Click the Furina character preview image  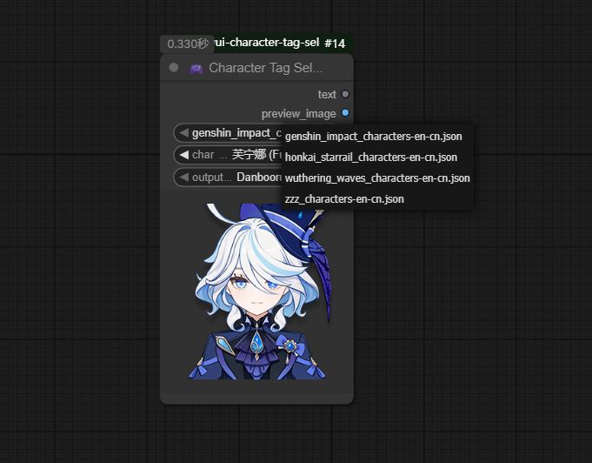click(x=259, y=292)
